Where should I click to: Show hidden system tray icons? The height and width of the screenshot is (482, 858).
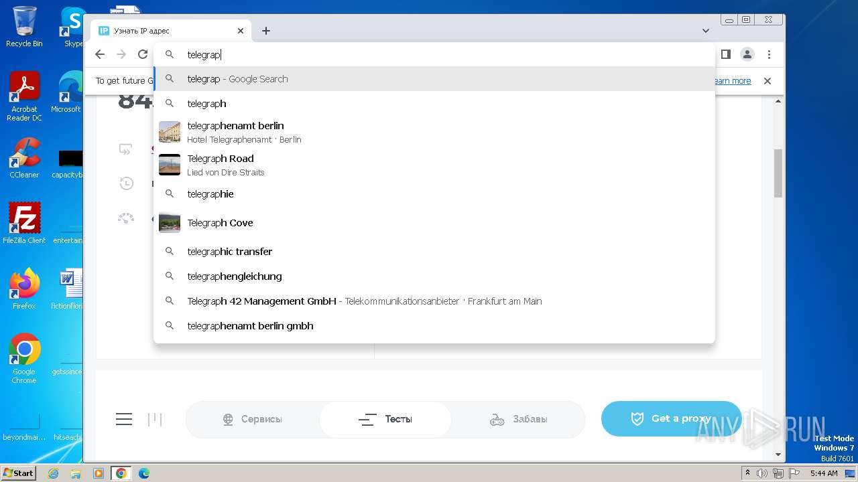coord(748,473)
